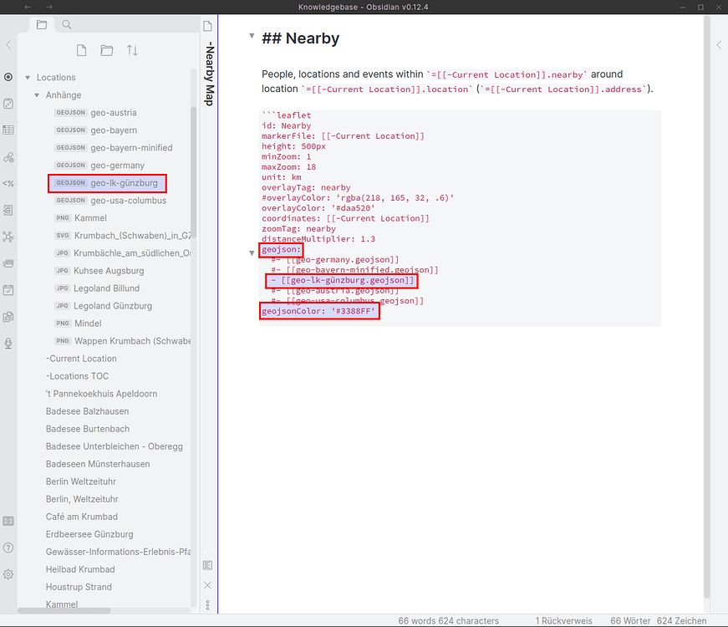
Task: Create a new note from the explorer toolbar
Action: click(x=81, y=50)
